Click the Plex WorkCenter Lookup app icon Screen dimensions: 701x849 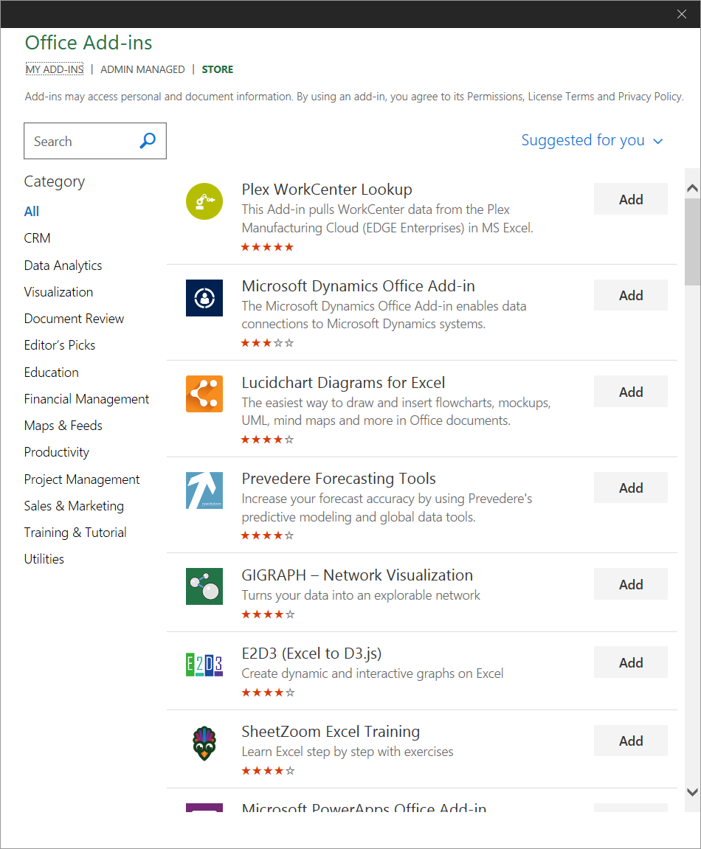(x=204, y=201)
